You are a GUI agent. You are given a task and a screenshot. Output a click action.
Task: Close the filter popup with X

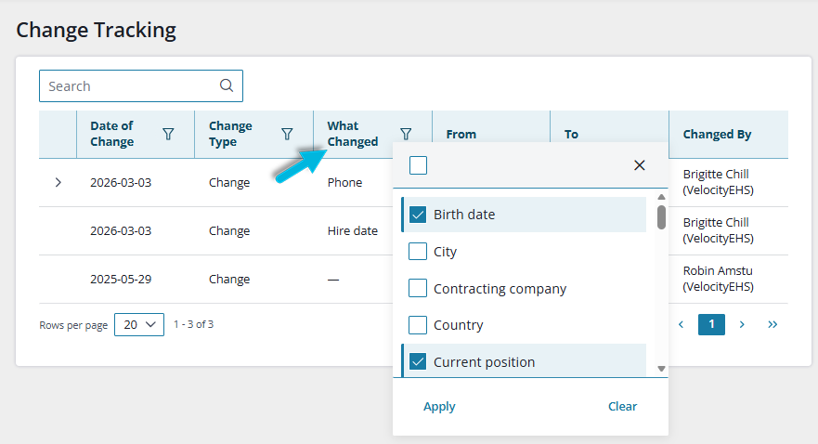[639, 165]
